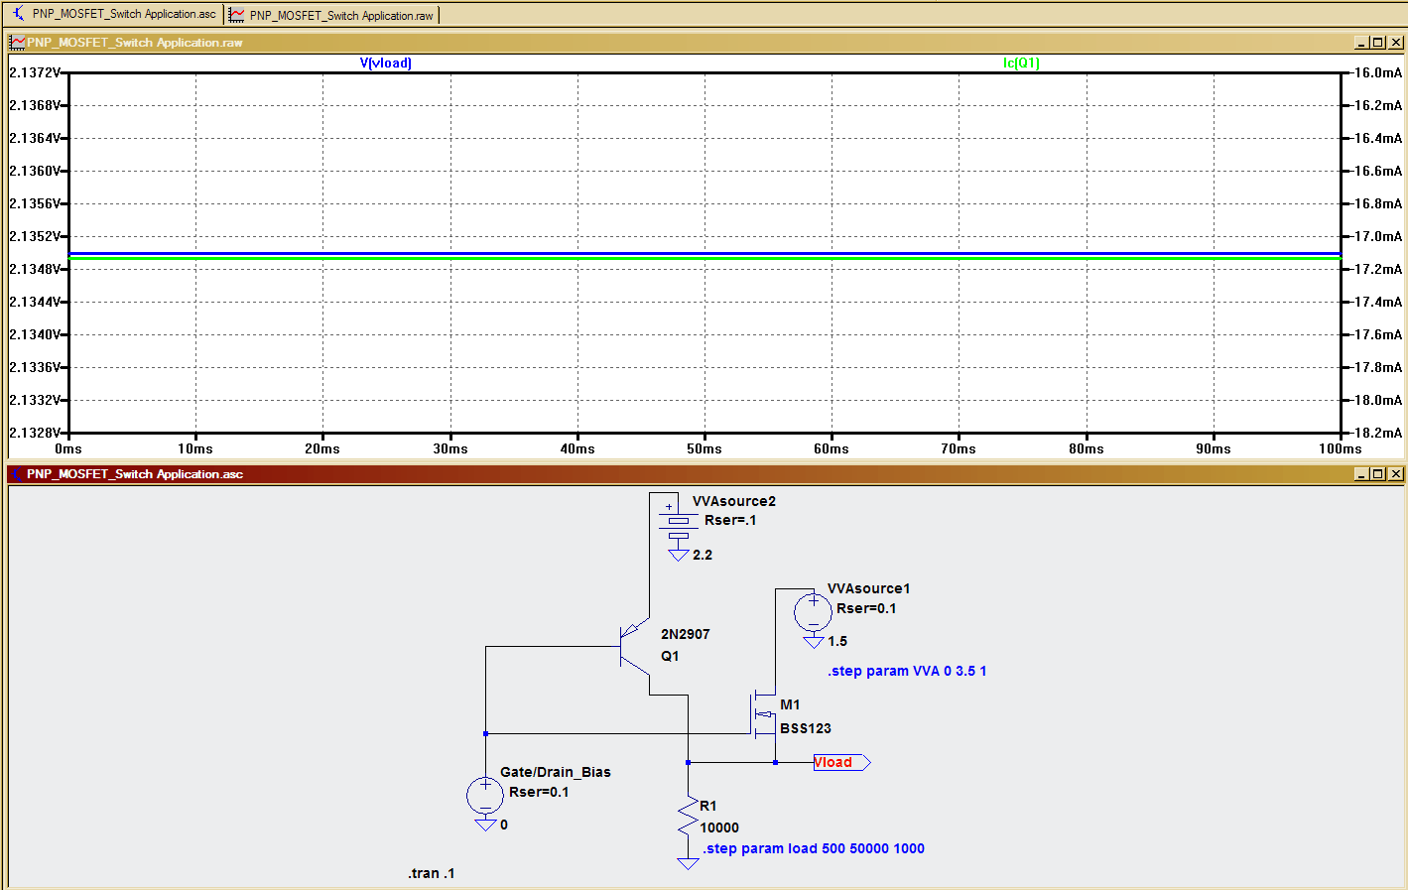Image resolution: width=1408 pixels, height=890 pixels.
Task: Click the VVAsource1 value 1.5
Action: [837, 641]
